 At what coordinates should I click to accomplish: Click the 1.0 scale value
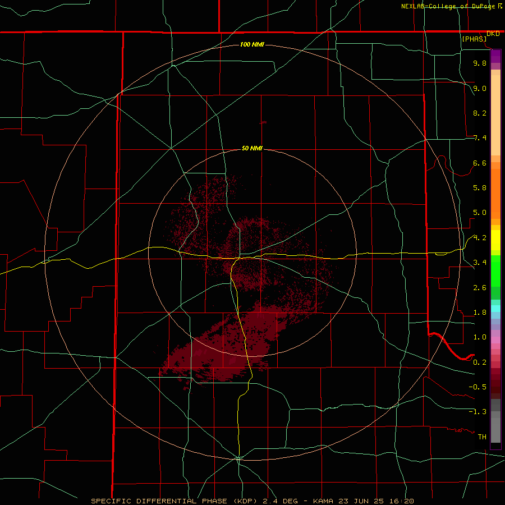(480, 337)
